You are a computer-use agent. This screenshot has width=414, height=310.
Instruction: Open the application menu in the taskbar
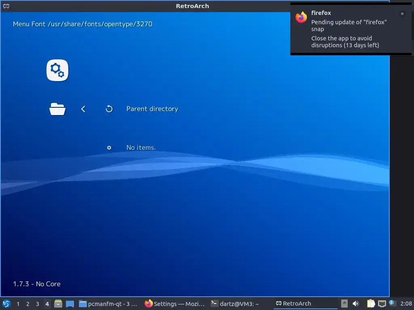pos(6,304)
